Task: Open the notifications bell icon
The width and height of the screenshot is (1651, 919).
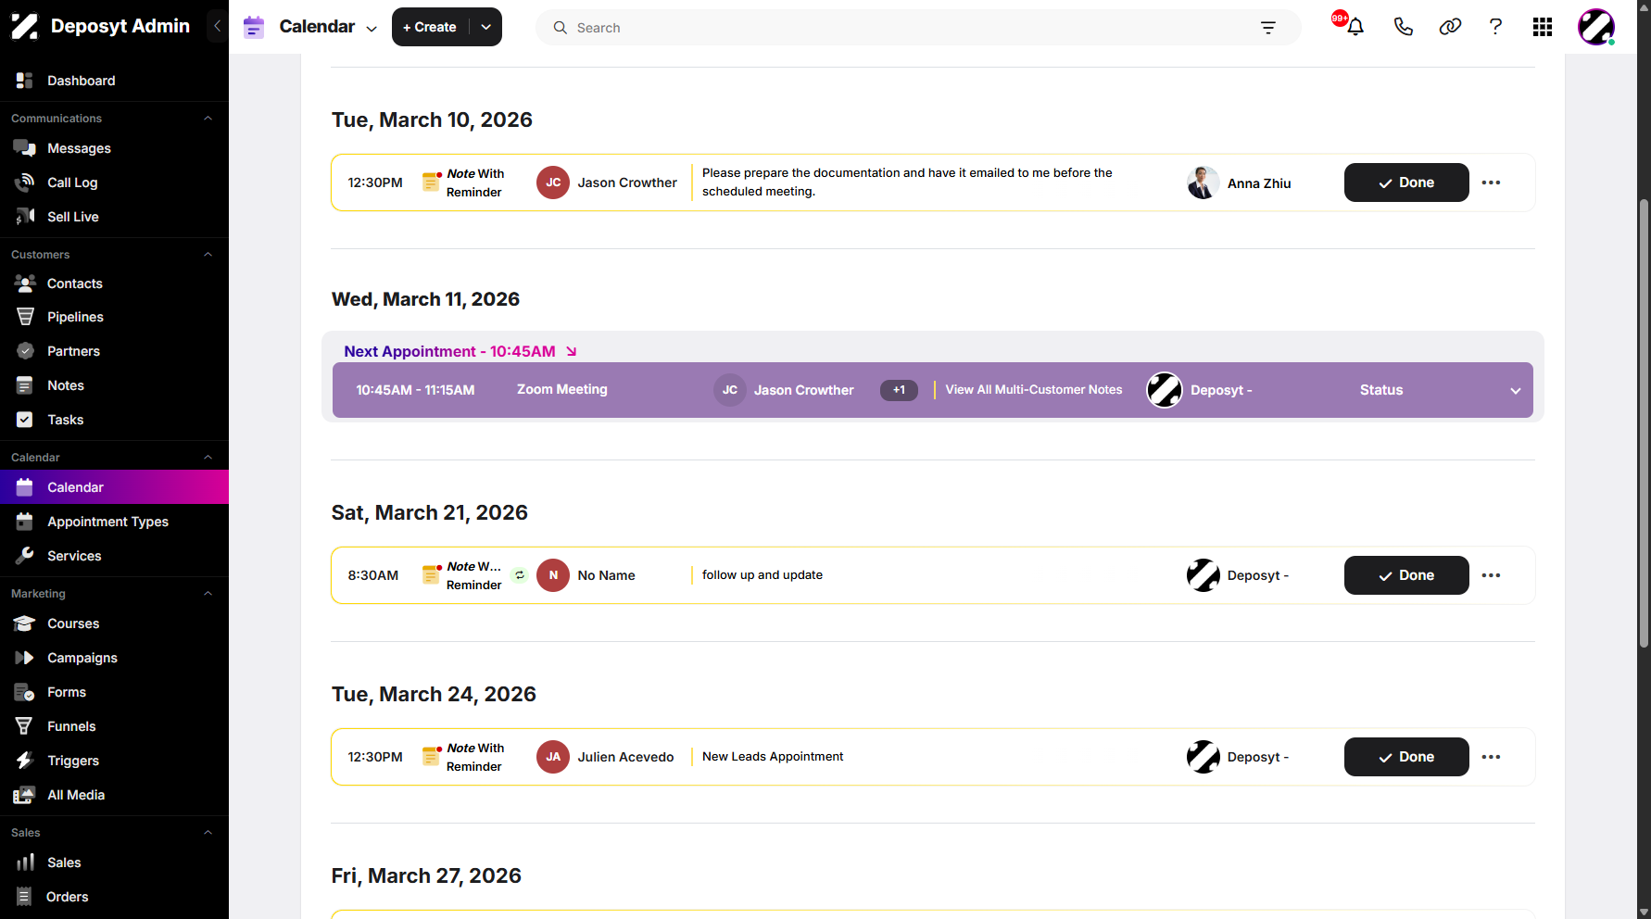Action: coord(1355,27)
